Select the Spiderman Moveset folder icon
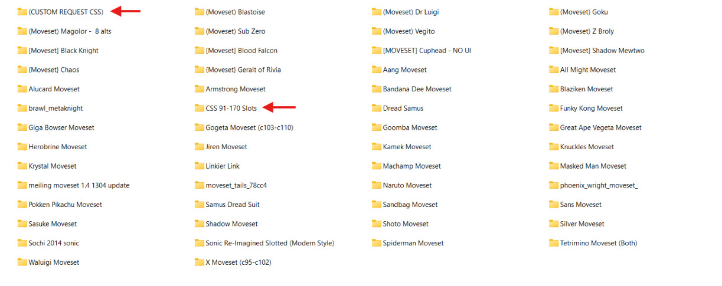The height and width of the screenshot is (286, 722). [377, 243]
